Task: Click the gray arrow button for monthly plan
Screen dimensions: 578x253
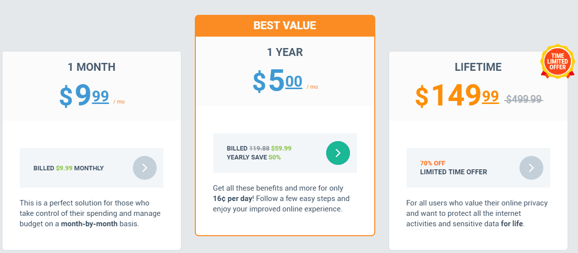Action: pos(145,168)
